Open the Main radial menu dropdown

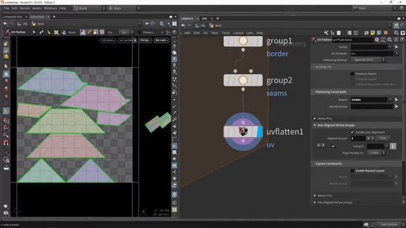pos(124,8)
